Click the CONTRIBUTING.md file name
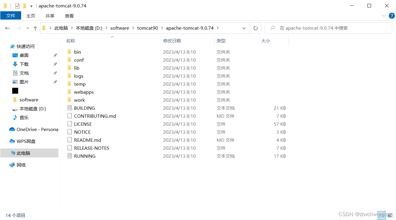Image resolution: width=396 pixels, height=220 pixels. click(95, 116)
